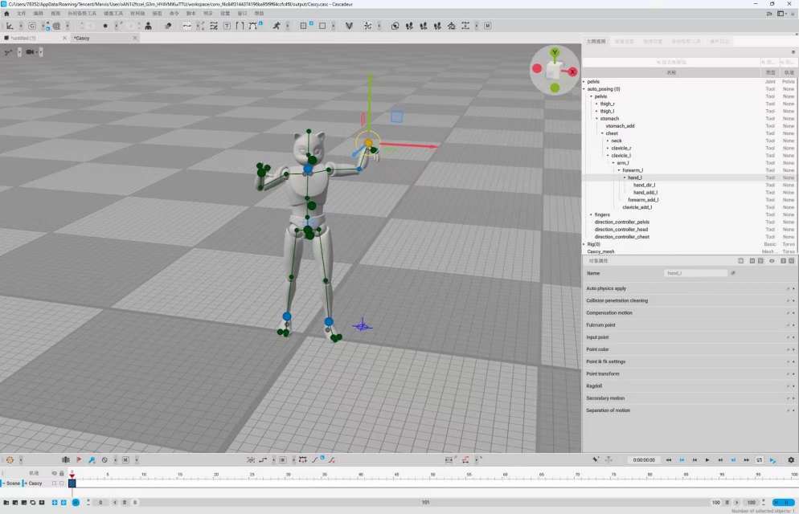Open the 帮助 (Help) menu
This screenshot has width=799, height=514.
coord(260,14)
